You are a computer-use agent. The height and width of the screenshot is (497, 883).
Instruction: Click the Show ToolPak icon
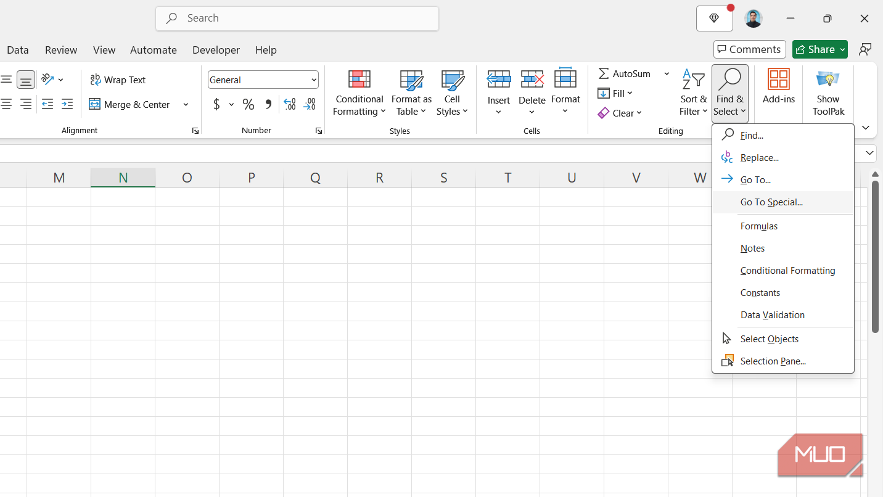[x=828, y=80]
